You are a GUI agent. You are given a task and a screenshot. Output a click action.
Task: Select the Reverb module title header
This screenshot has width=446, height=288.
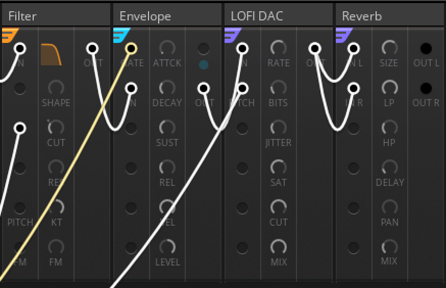tap(389, 16)
